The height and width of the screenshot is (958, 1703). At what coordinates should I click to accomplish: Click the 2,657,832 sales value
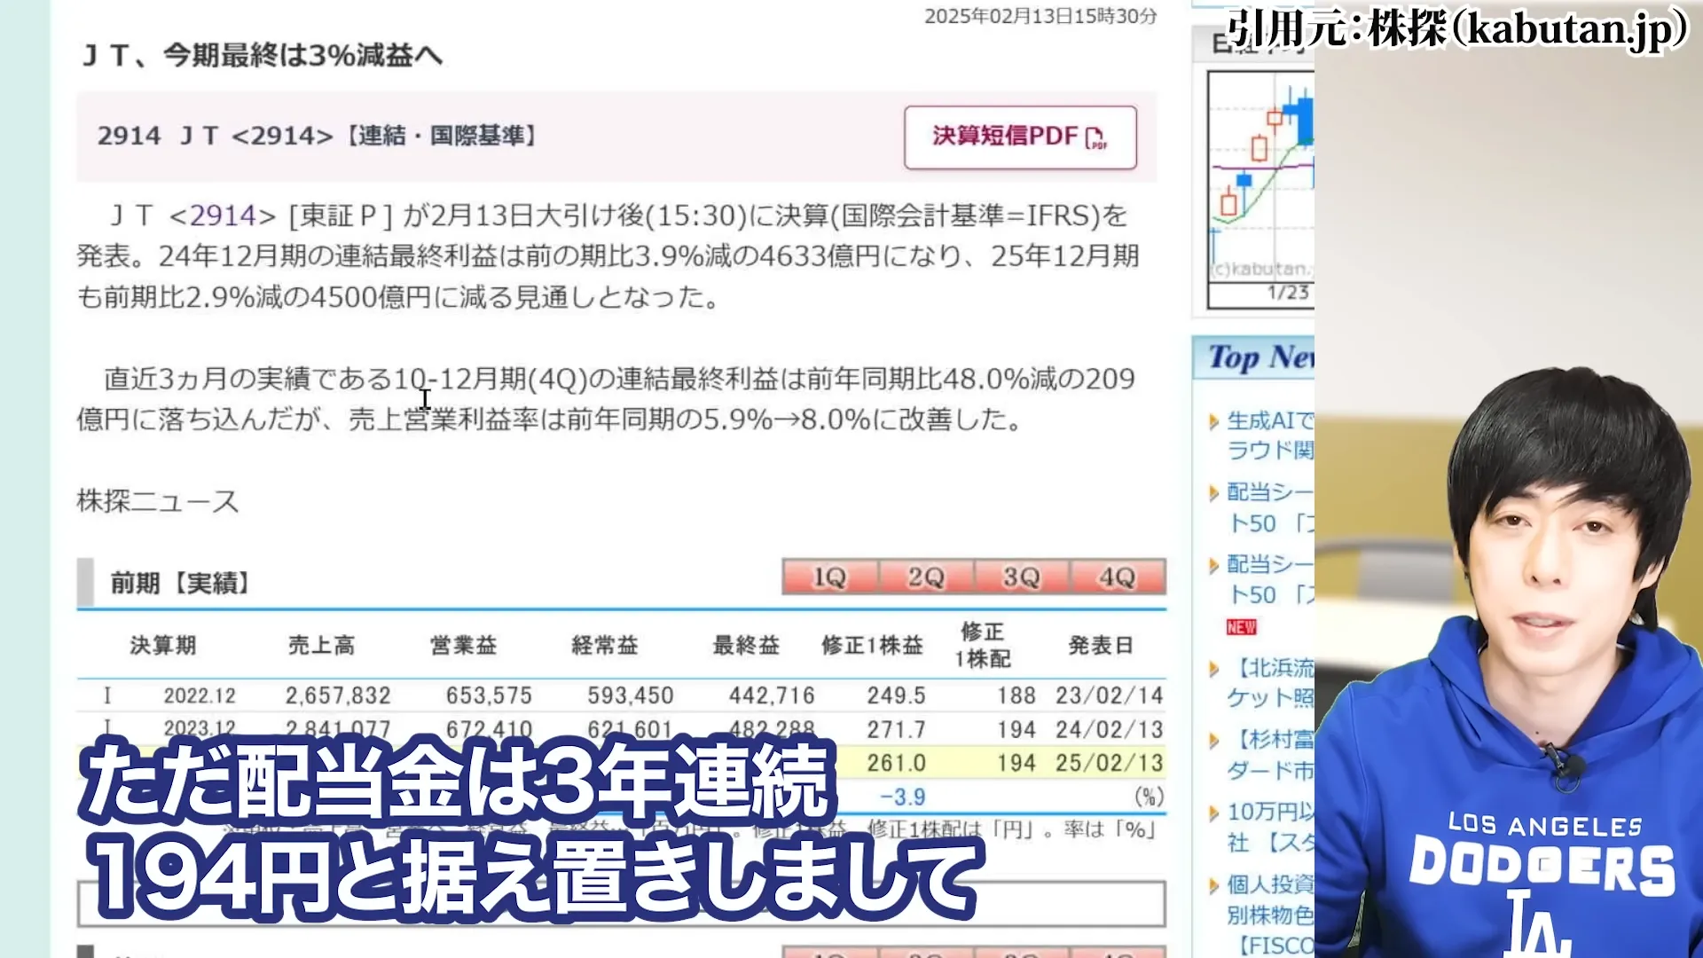point(338,695)
